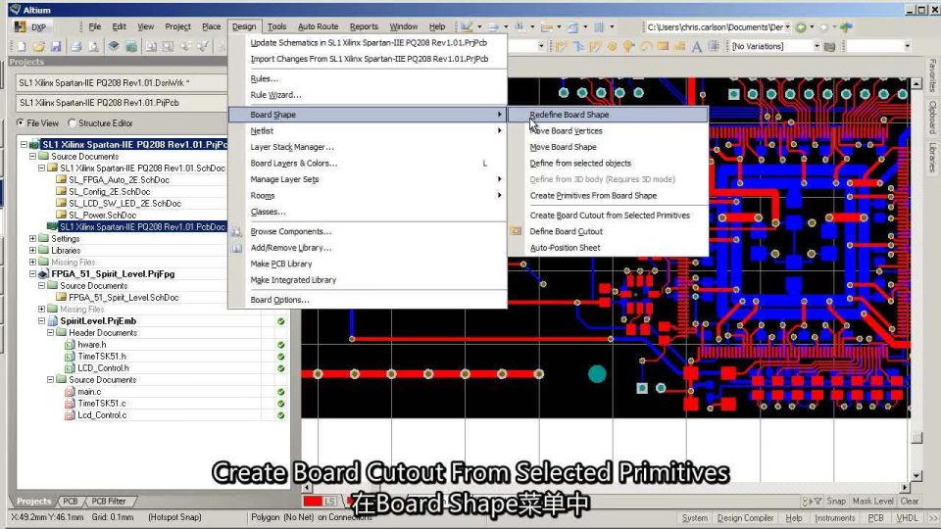Click the Design Compiler status bar button

point(745,517)
